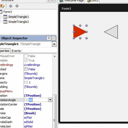The image size is (128, 128).
Task: Click the move-down arrow in Structure toolbar
Action: tap(17, 6)
